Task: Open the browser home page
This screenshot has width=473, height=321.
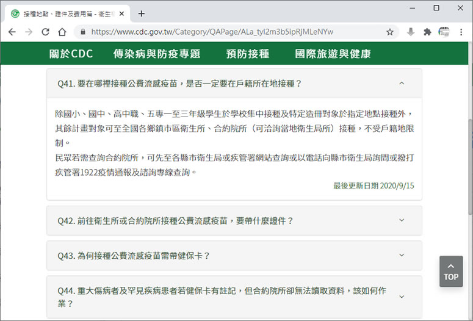Action: (x=62, y=32)
